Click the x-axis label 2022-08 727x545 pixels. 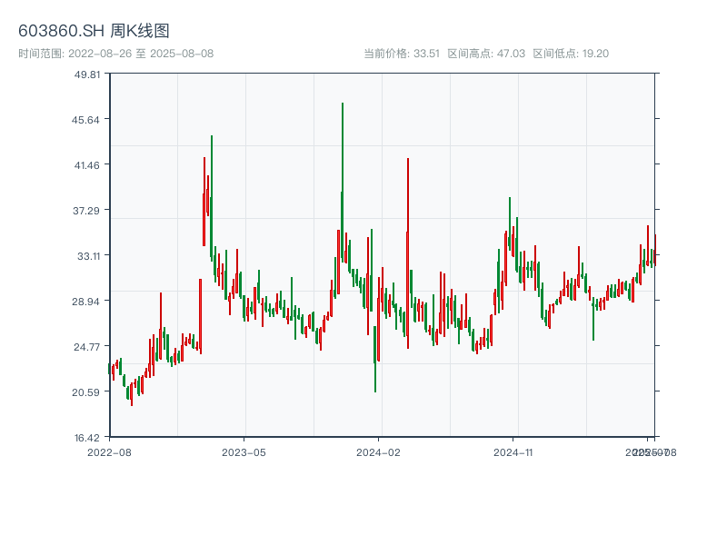pyautogui.click(x=109, y=452)
